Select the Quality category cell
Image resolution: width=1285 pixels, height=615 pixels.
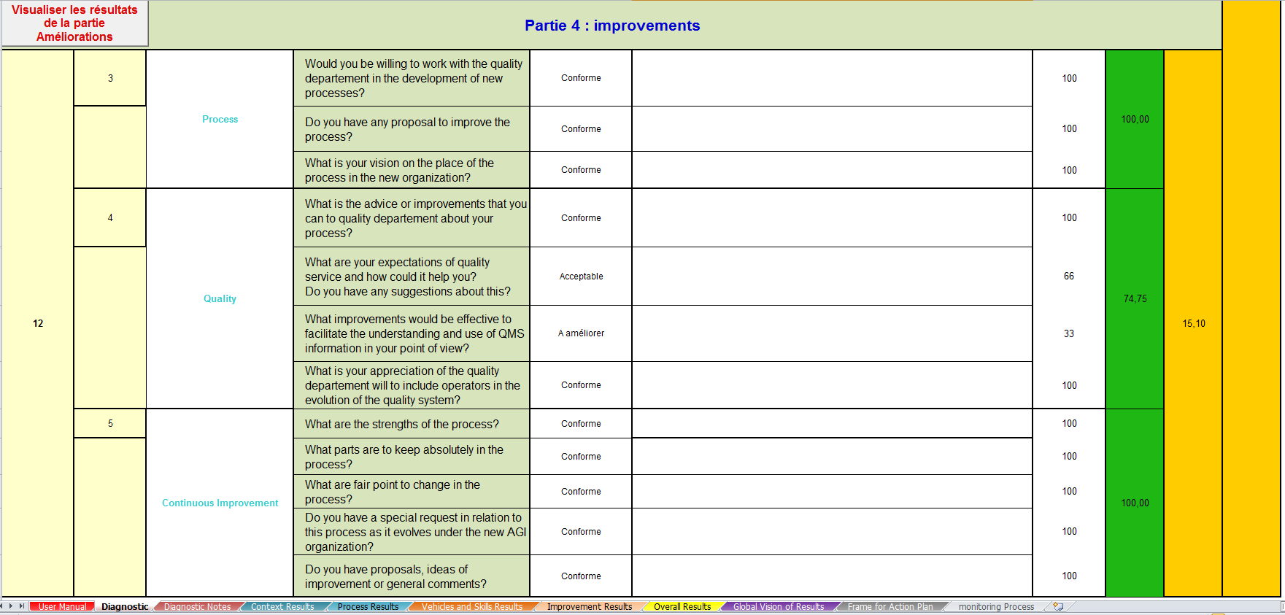point(220,298)
